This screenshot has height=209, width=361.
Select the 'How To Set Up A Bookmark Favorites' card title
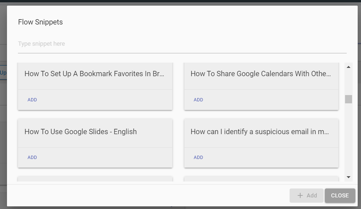[x=94, y=74]
